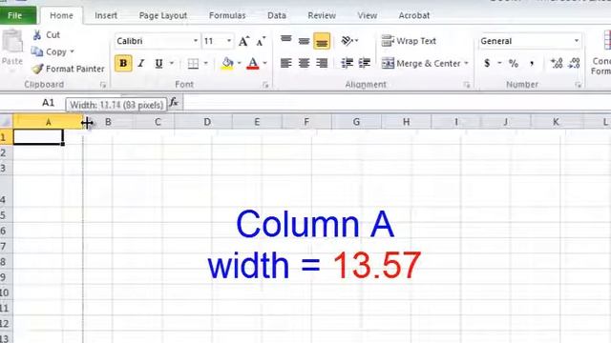Screen dimensions: 611x343
Task: Switch to the Insert tab
Action: click(x=106, y=15)
